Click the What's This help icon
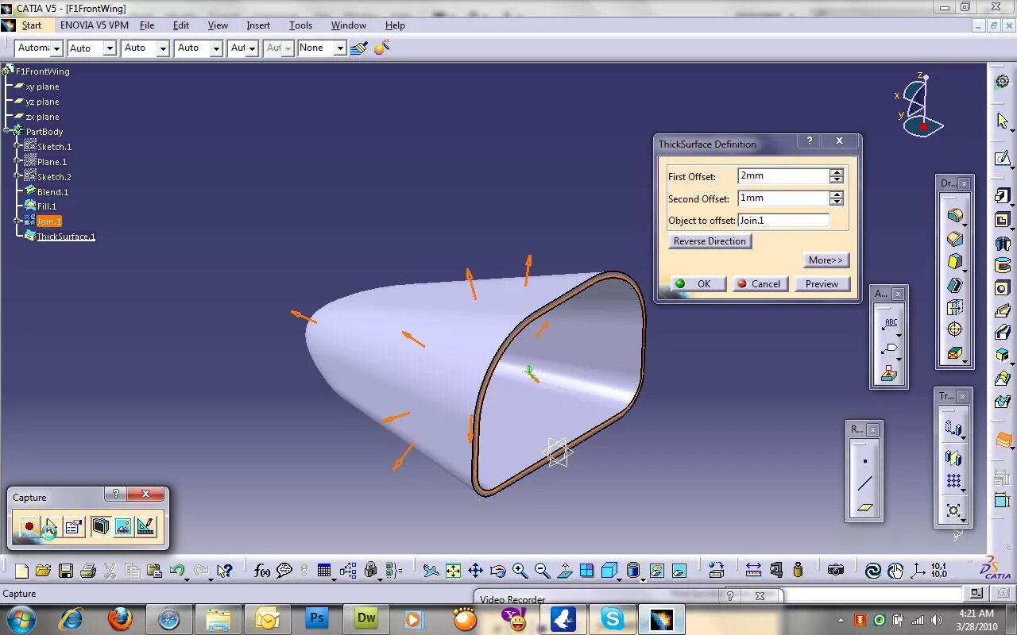This screenshot has width=1017, height=635. [x=225, y=571]
